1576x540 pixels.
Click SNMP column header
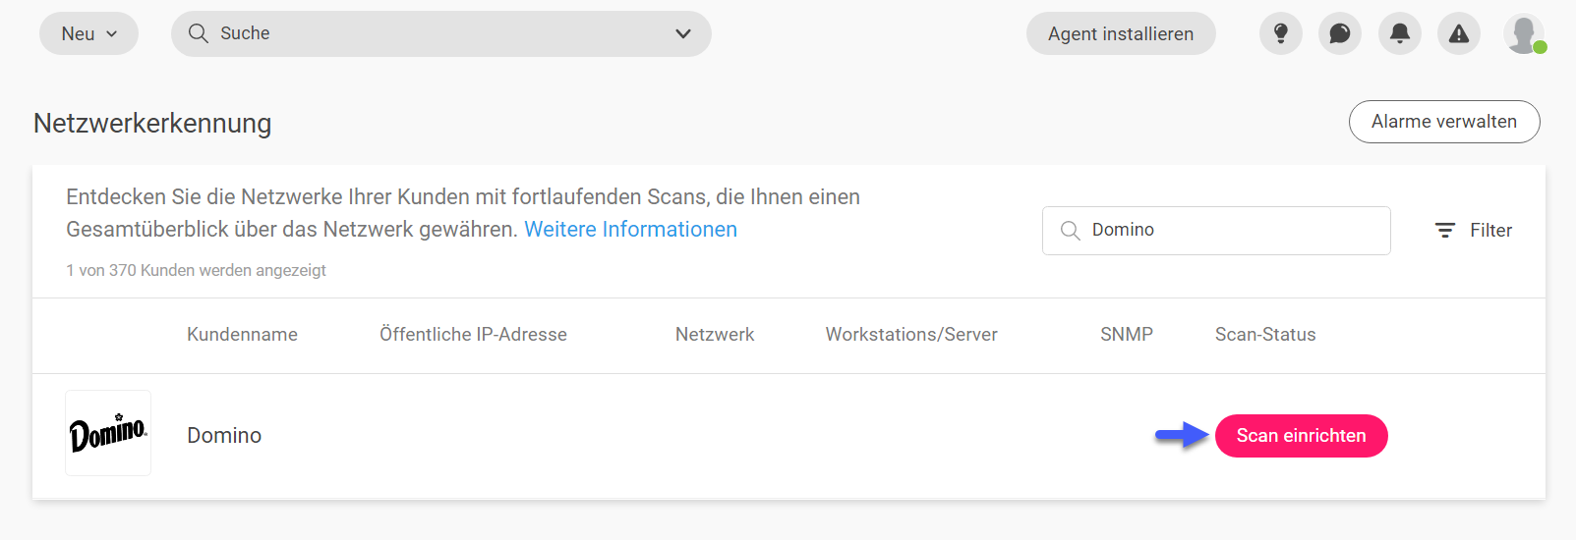point(1127,335)
